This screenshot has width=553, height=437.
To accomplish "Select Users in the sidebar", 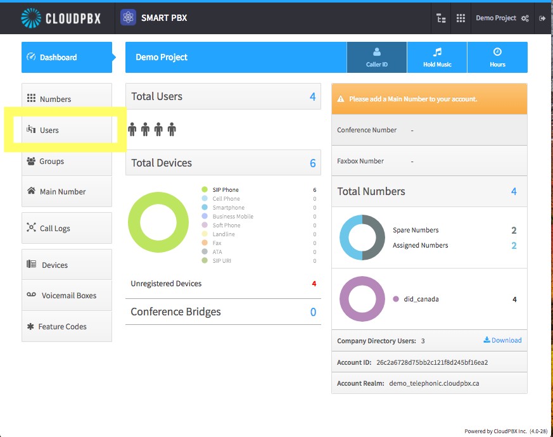I will [x=67, y=130].
